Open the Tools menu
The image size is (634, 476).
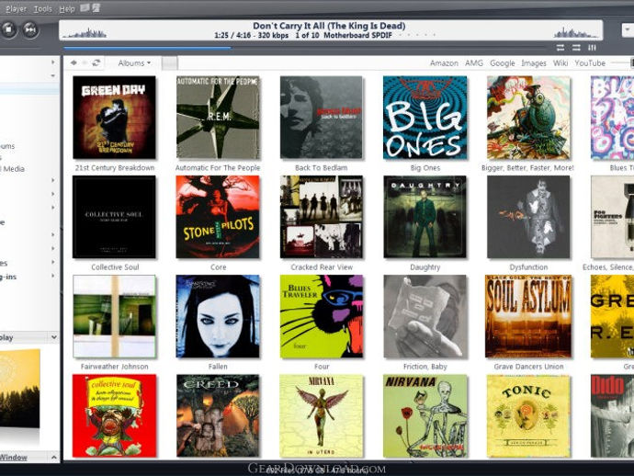[x=43, y=8]
